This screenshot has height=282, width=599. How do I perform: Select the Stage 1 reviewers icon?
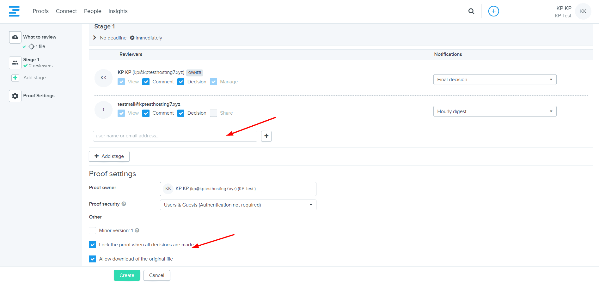[15, 63]
